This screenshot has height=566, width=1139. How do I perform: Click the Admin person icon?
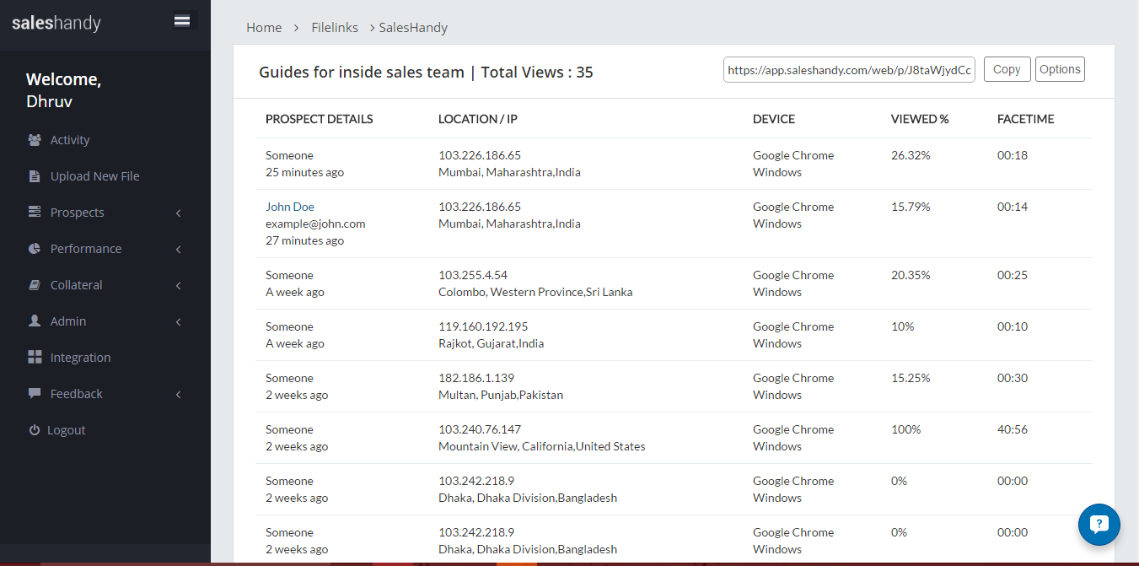point(35,321)
